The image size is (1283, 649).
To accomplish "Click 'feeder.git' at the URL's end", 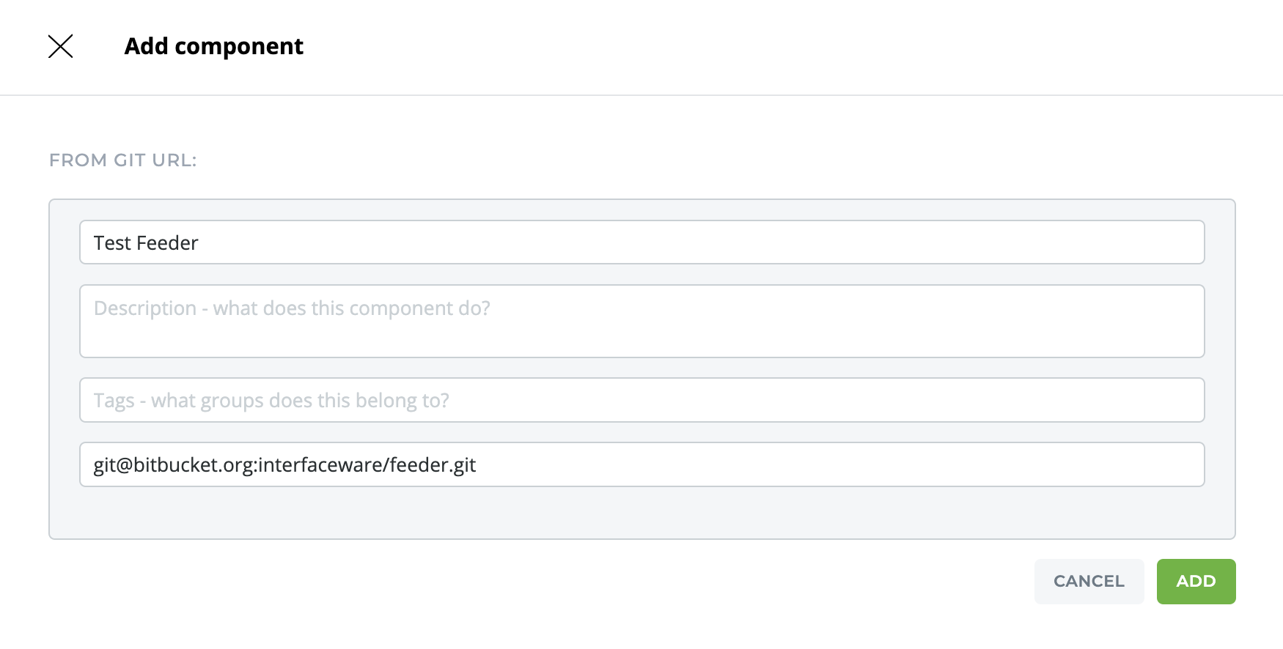I will pos(433,465).
